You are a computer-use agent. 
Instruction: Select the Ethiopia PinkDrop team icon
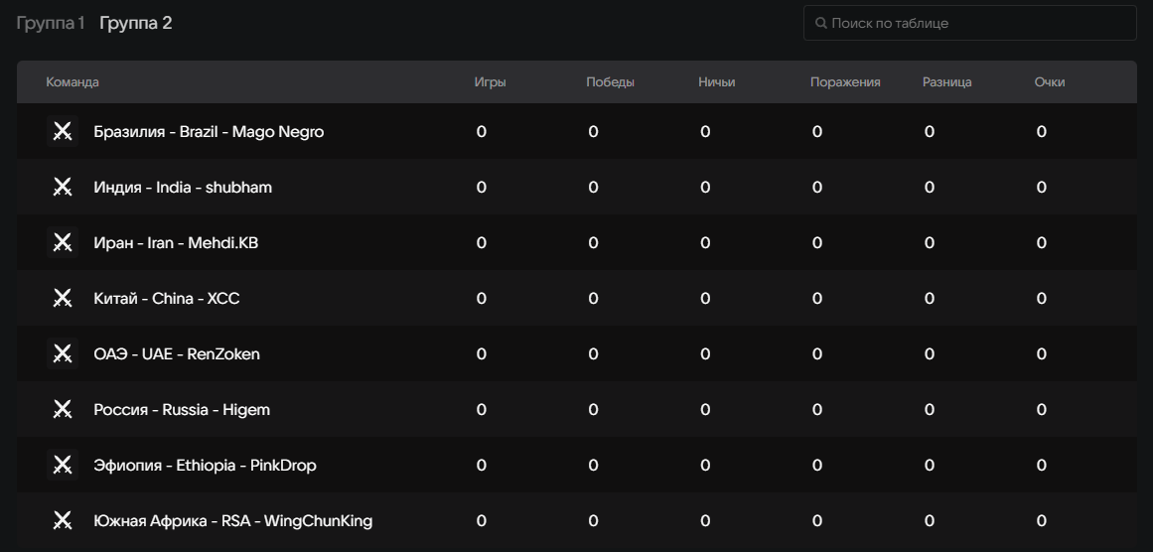pos(63,466)
